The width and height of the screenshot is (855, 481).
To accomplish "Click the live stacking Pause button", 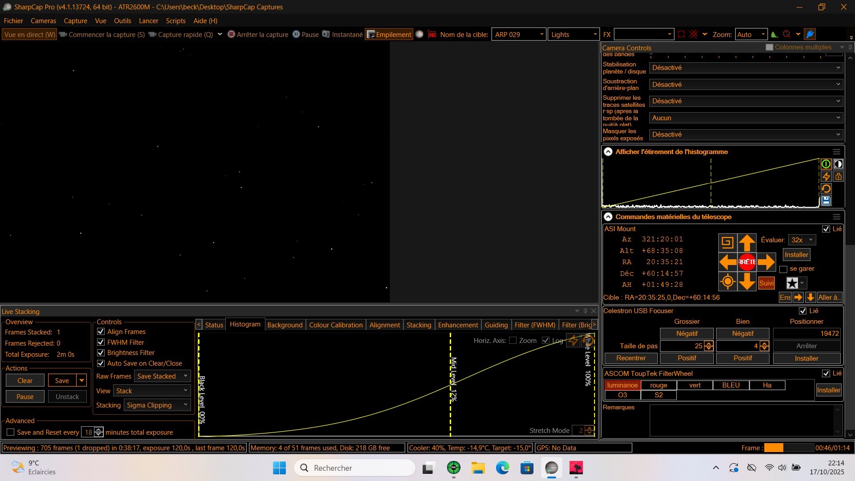I will tap(25, 396).
